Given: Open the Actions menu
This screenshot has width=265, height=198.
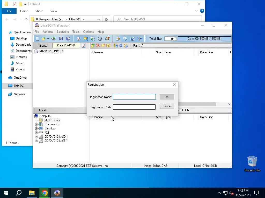Looking at the screenshot, I should (48, 32).
